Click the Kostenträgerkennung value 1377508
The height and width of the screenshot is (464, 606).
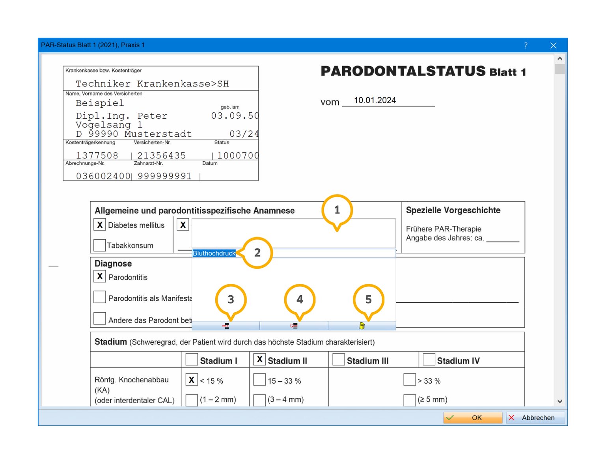[97, 155]
